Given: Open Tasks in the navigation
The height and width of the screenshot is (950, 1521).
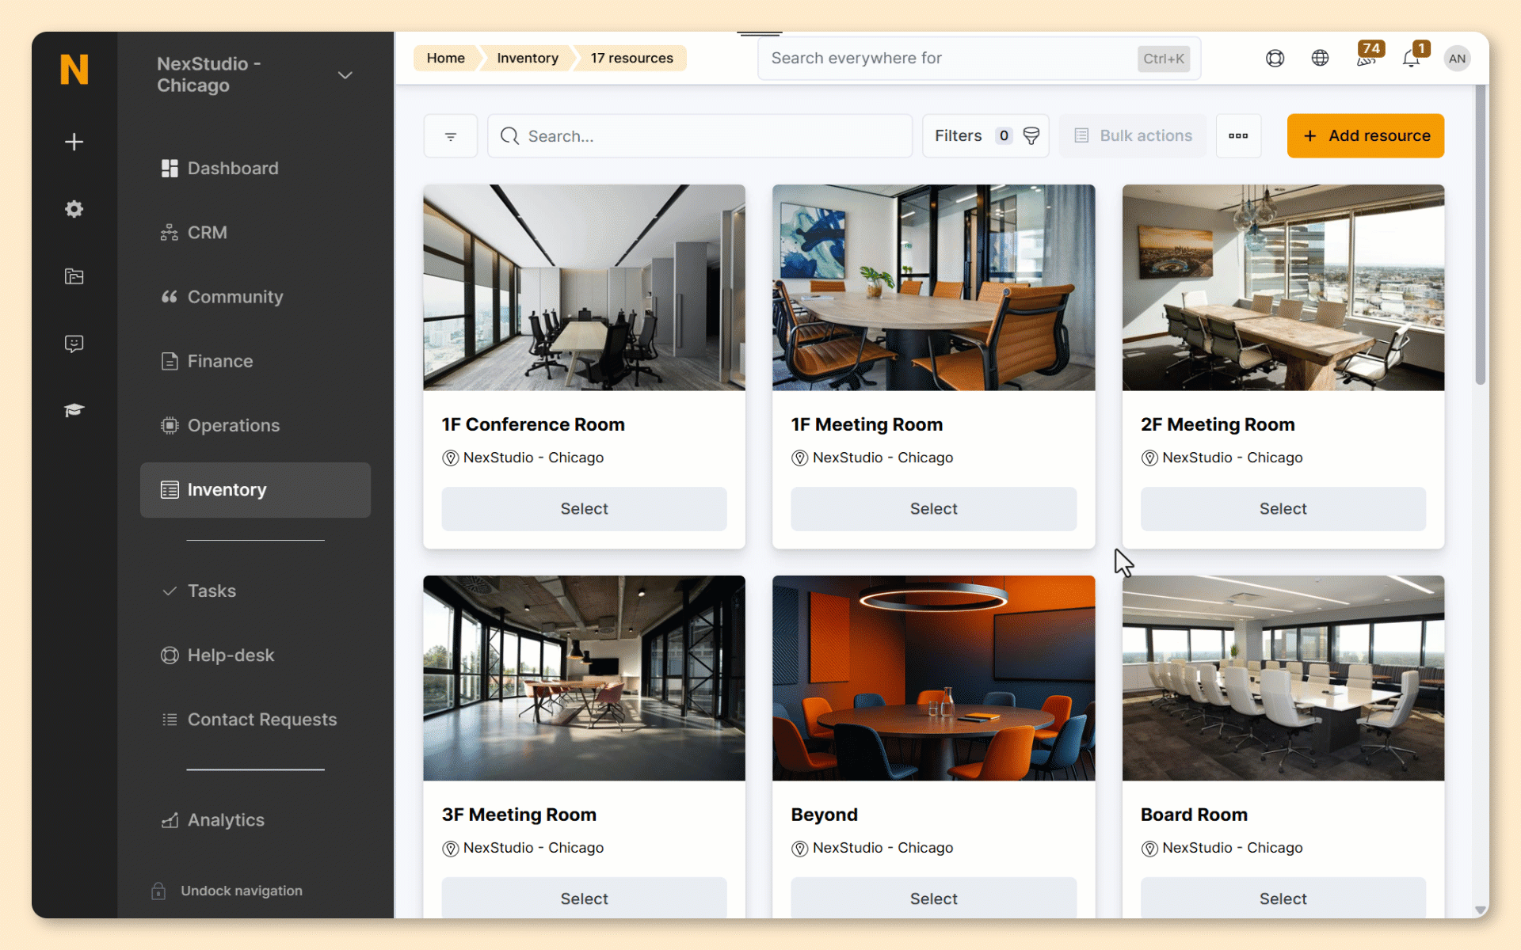Looking at the screenshot, I should [255, 591].
